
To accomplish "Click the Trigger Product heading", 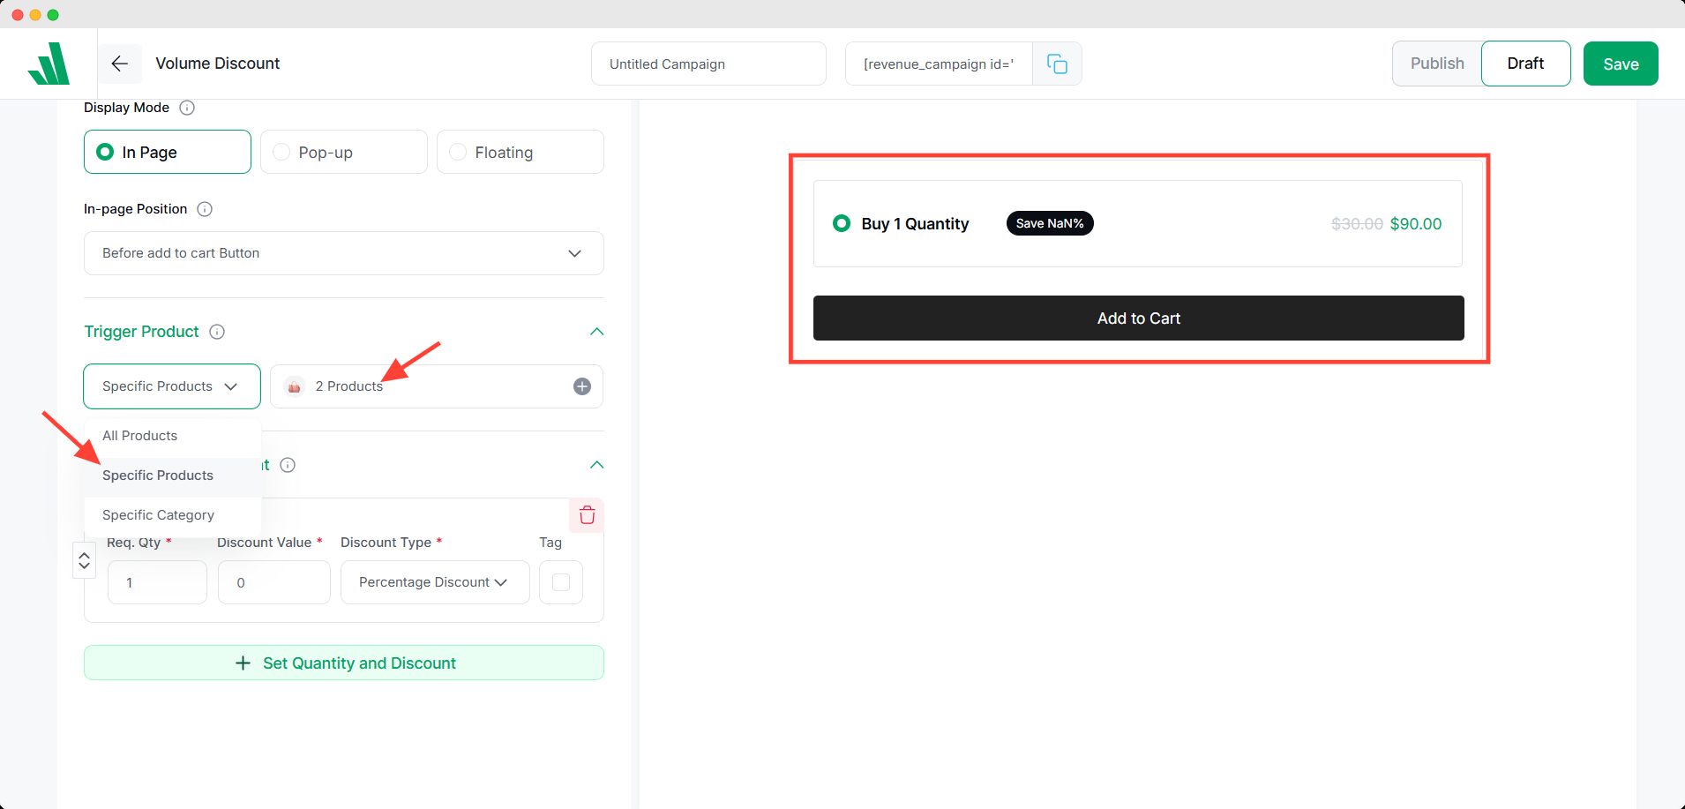I will (x=141, y=332).
